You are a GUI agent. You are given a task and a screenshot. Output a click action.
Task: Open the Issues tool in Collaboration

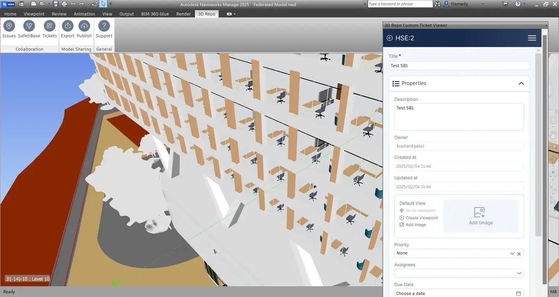click(x=9, y=29)
